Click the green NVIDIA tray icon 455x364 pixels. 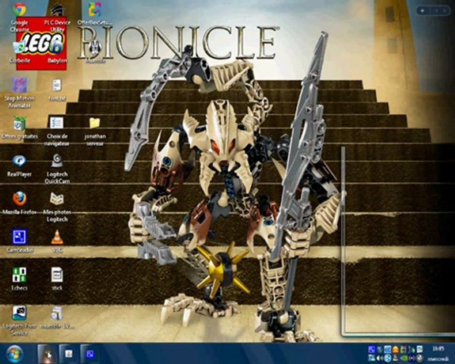404,358
